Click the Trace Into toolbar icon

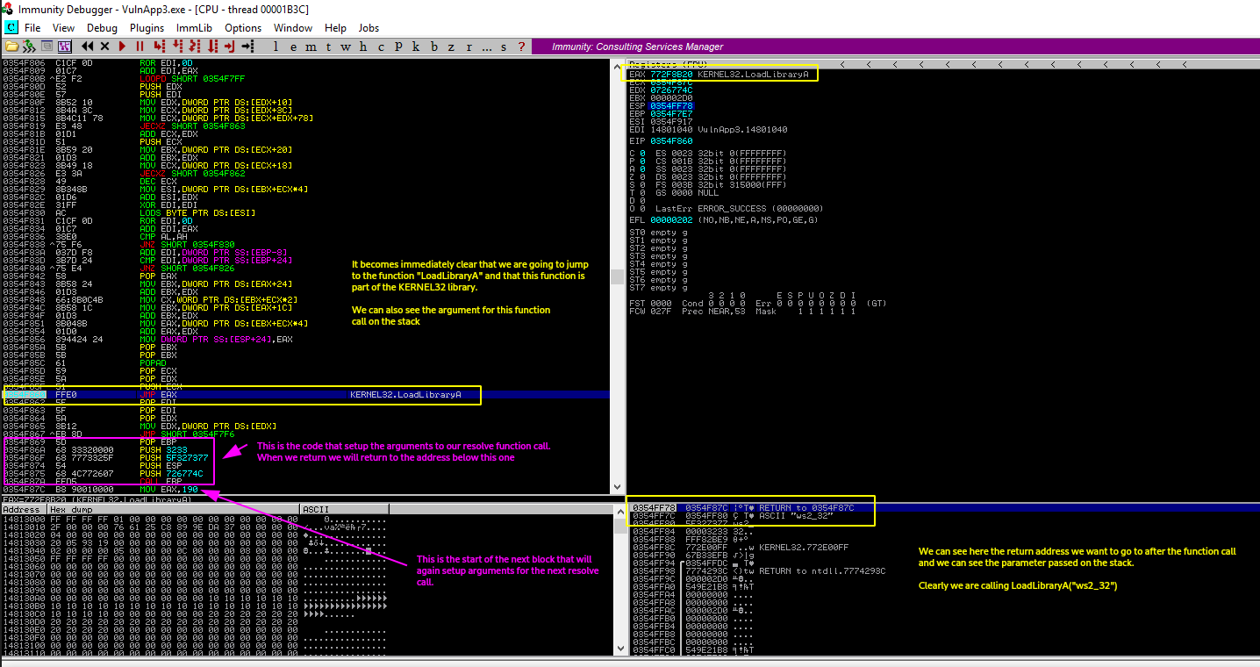pyautogui.click(x=194, y=46)
